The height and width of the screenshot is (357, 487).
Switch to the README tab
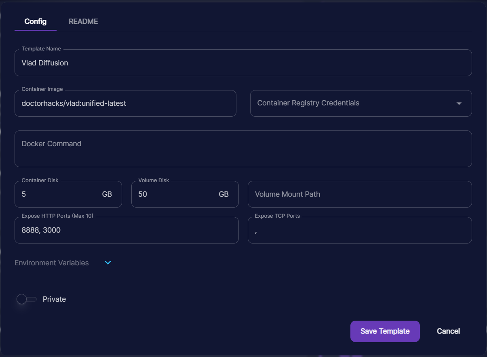click(83, 21)
